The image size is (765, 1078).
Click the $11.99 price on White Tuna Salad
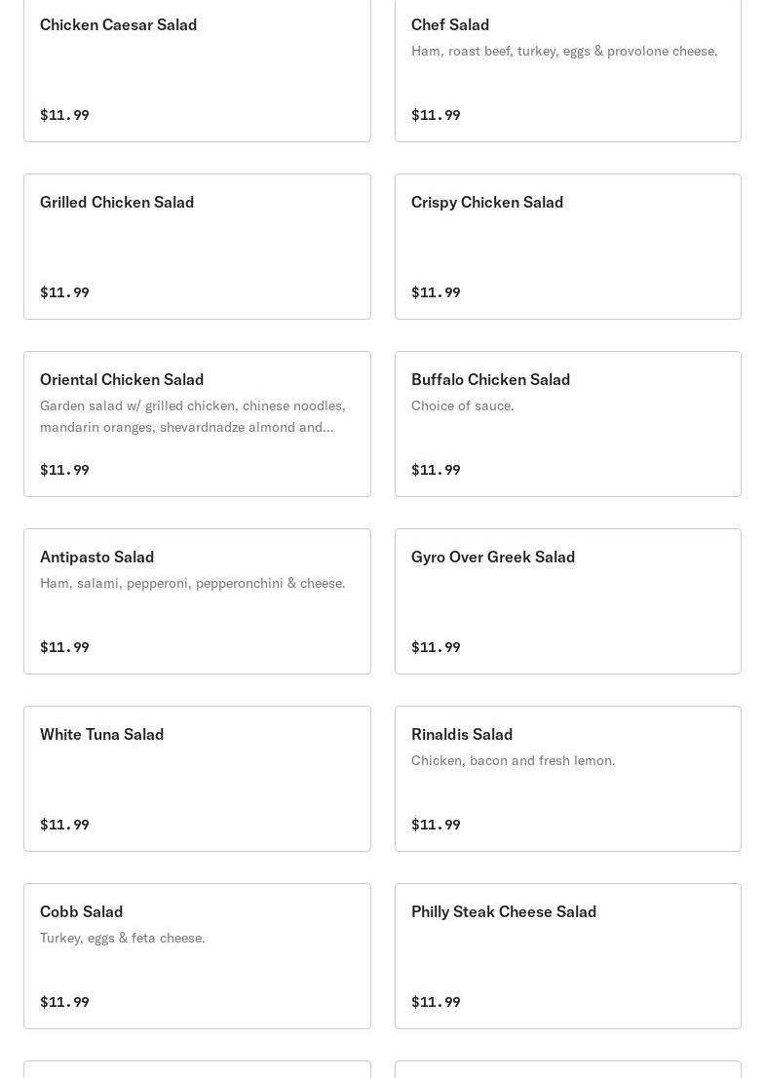click(x=64, y=825)
